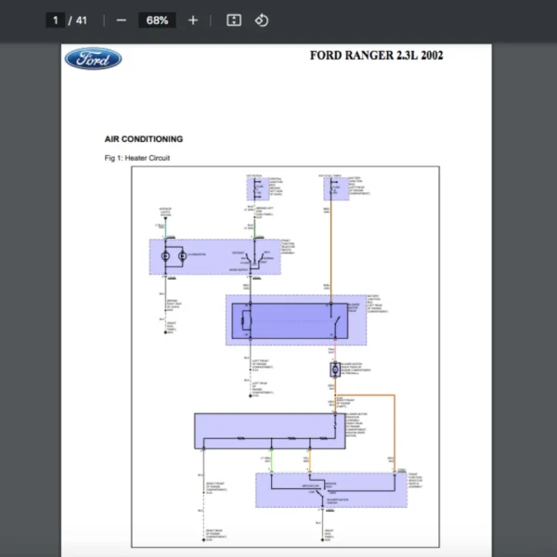Click the rotate counterclockwise icon

tap(261, 20)
